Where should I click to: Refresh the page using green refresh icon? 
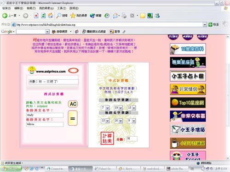click(x=43, y=16)
